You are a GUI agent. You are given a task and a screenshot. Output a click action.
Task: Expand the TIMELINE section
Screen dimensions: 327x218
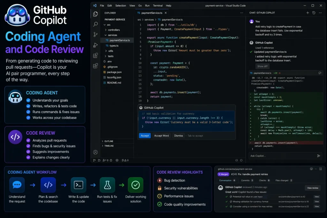[108, 146]
